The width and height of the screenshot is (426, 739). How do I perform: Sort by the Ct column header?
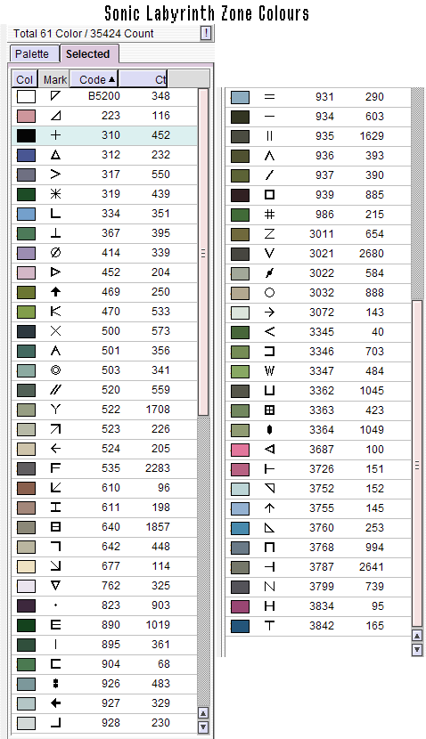tap(143, 79)
